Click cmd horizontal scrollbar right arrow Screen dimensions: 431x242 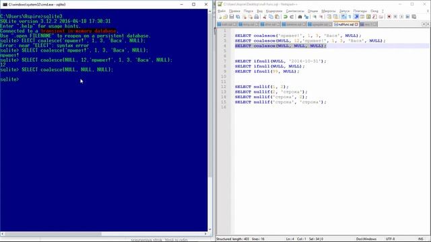pyautogui.click(x=205, y=234)
